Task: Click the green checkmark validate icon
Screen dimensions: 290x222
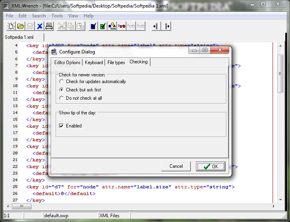Action: point(103,26)
